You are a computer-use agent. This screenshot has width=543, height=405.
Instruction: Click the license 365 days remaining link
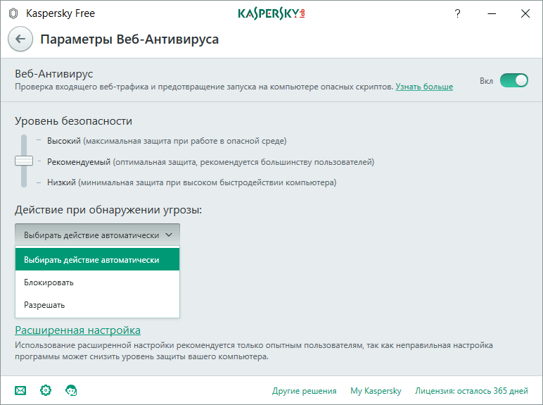point(472,391)
